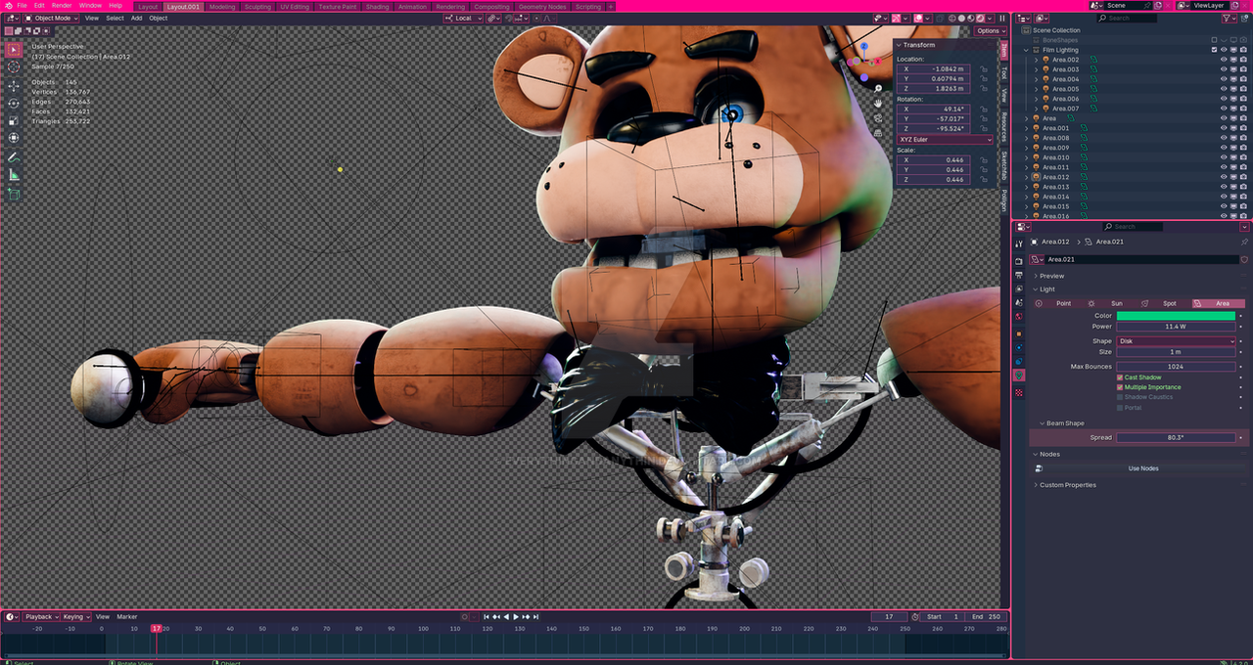Image resolution: width=1253 pixels, height=665 pixels.
Task: Open the Render menu
Action: coord(62,6)
